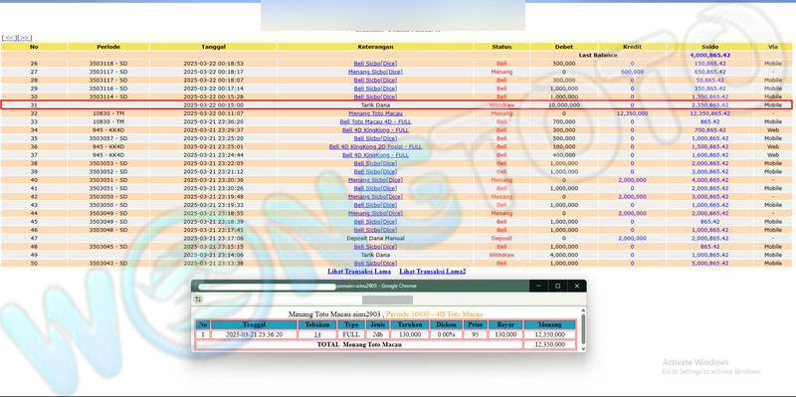Open site information icon in popup window
796x397 pixels.
[198, 299]
